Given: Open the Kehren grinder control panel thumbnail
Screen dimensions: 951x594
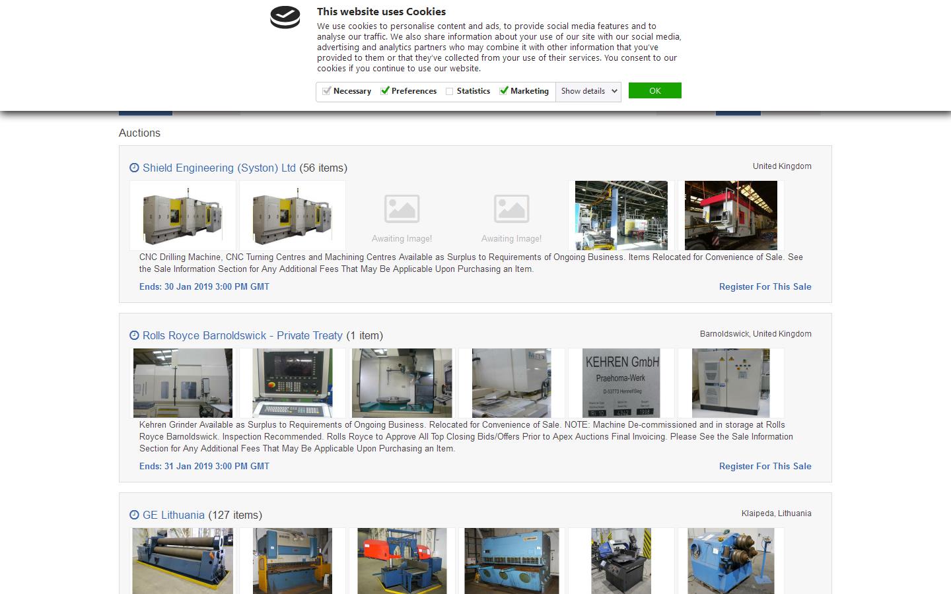Looking at the screenshot, I should click(x=292, y=383).
